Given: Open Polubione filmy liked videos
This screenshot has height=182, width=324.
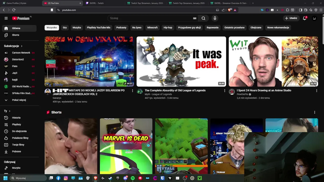Looking at the screenshot, I should (19, 138).
